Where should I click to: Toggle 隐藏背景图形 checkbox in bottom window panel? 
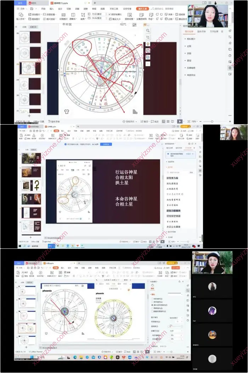(152, 311)
